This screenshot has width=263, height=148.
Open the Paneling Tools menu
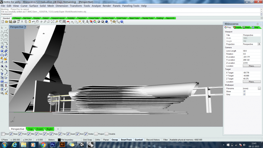130,6
